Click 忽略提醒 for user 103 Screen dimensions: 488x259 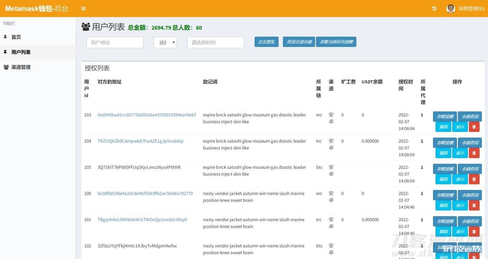[x=445, y=116]
